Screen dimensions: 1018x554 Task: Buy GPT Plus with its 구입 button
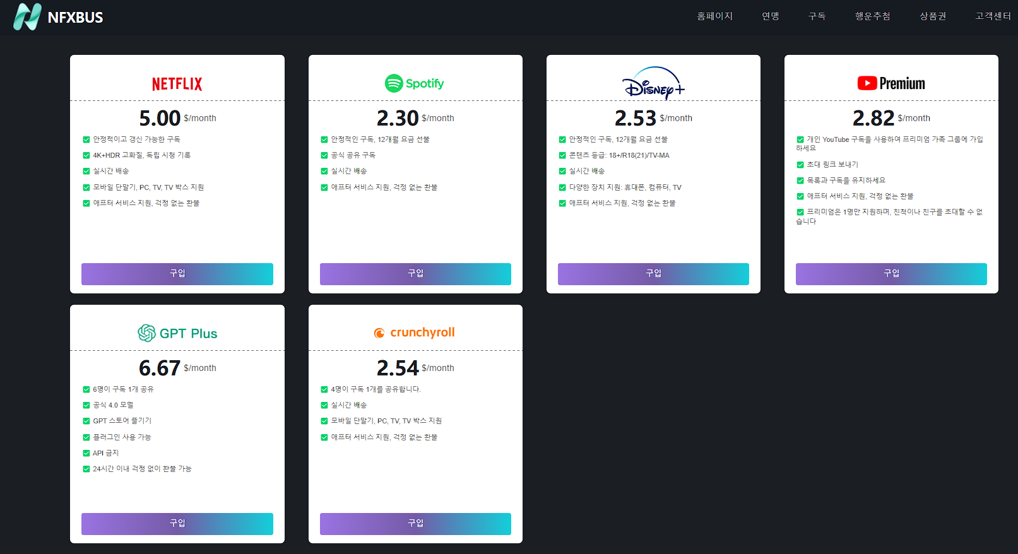click(177, 524)
